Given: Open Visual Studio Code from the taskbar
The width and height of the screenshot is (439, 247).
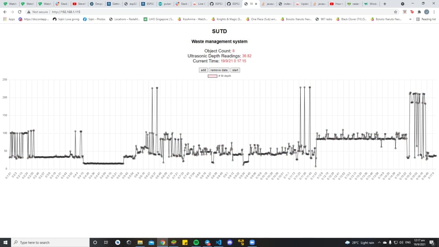Looking at the screenshot, I should (218, 242).
